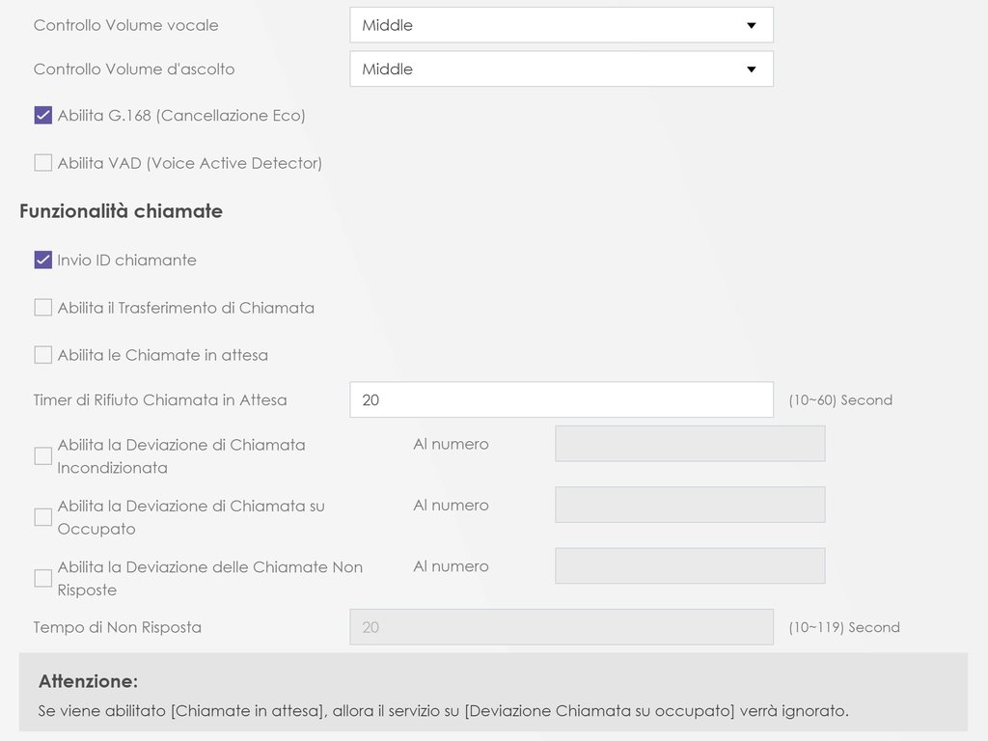988x741 pixels.
Task: Enable le Chiamate in attesa checkbox
Action: [43, 355]
